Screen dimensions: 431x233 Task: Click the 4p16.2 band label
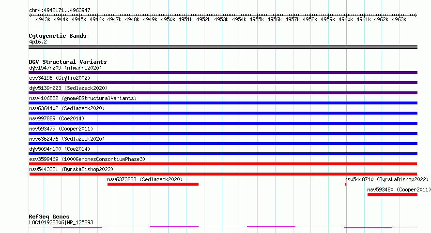click(x=38, y=42)
